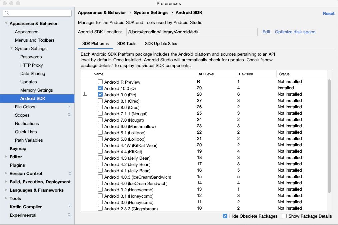Open Menus and Toolbars settings

[x=35, y=40]
